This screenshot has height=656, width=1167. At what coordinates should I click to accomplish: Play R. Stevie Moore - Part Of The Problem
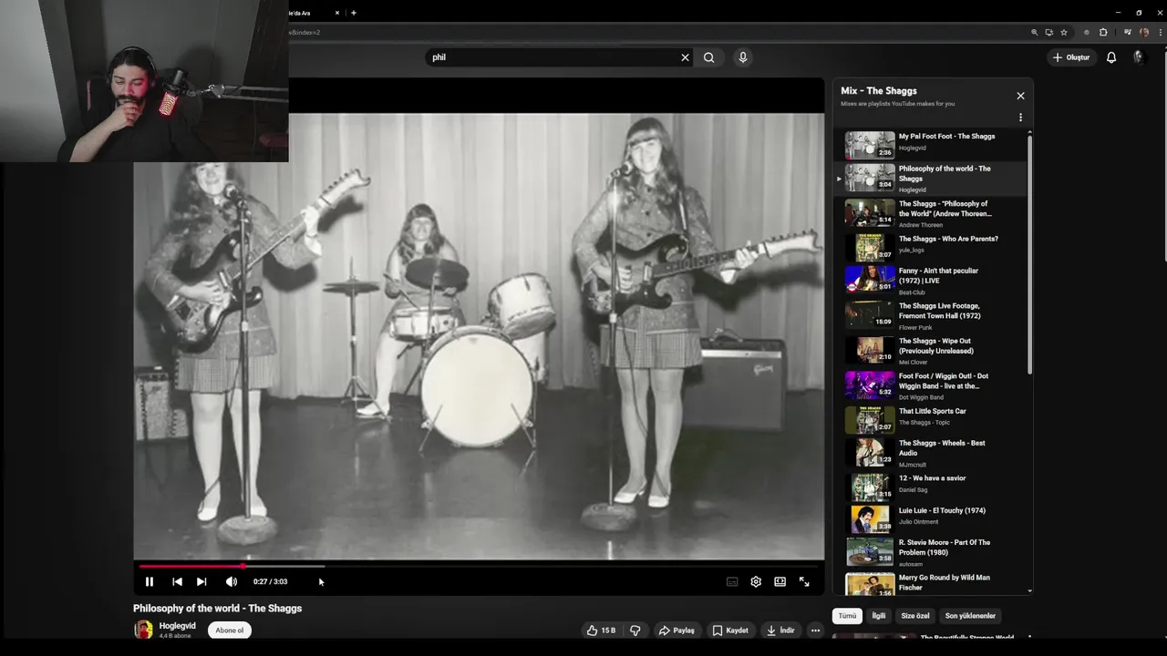[932, 553]
